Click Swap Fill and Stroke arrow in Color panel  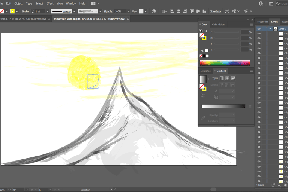[x=206, y=31]
